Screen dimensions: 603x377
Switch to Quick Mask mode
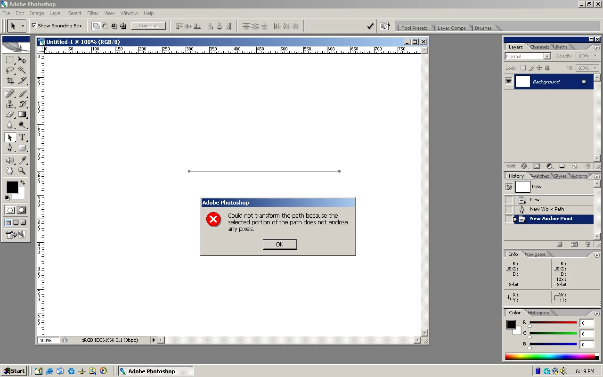click(x=22, y=210)
